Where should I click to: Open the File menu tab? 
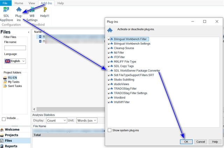click(5, 3)
